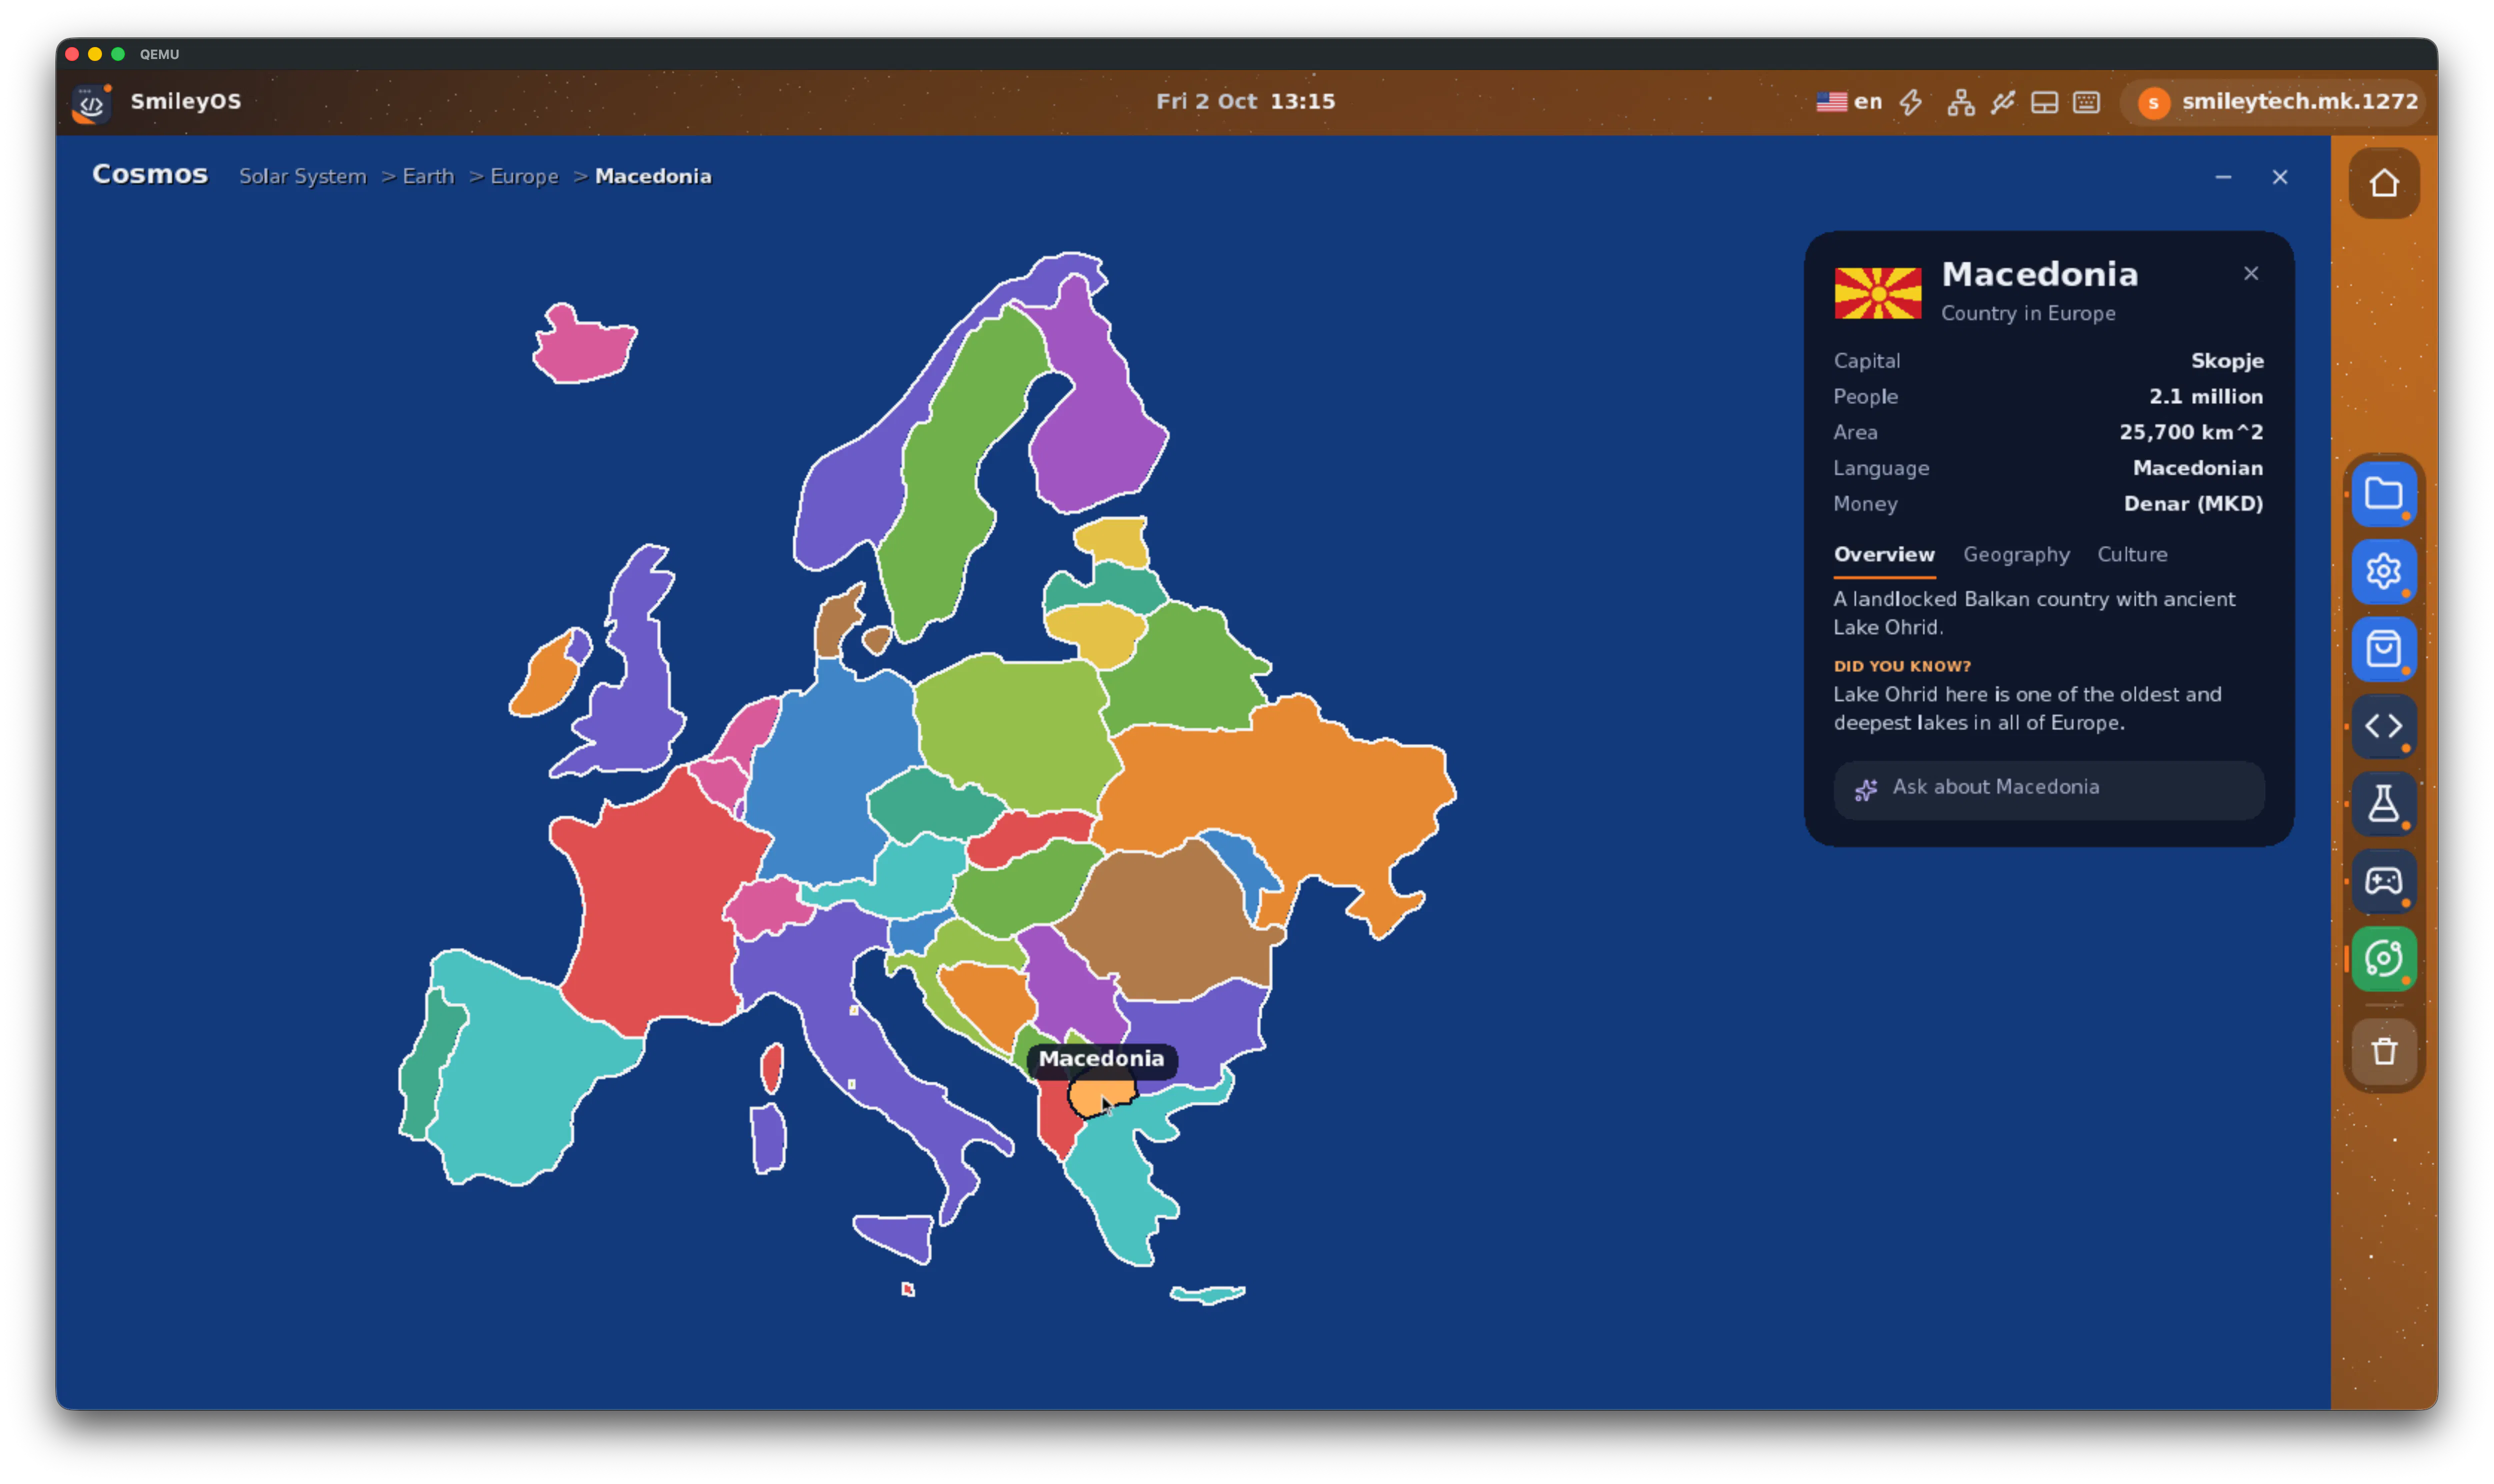Open the Settings gear dock icon
Viewport: 2494px width, 1484px height.
(2384, 571)
